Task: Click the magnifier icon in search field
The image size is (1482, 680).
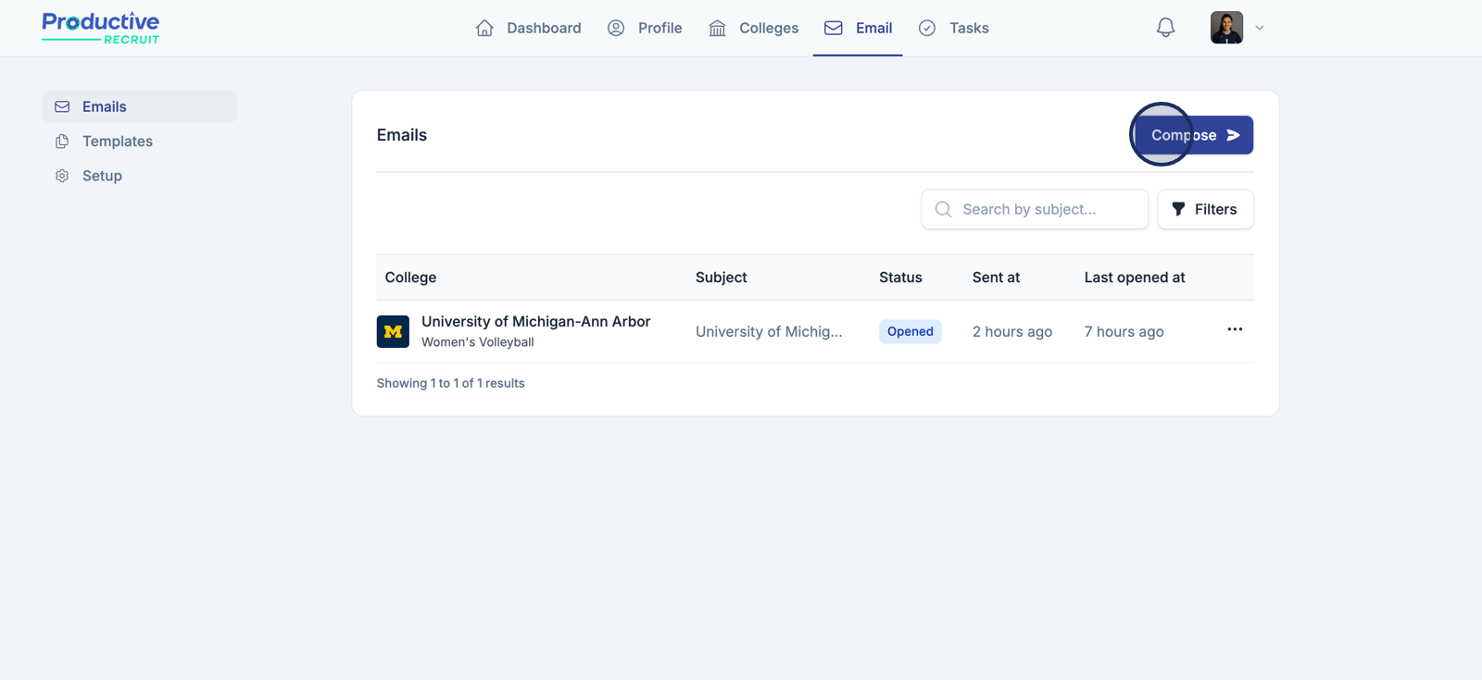Action: 943,209
